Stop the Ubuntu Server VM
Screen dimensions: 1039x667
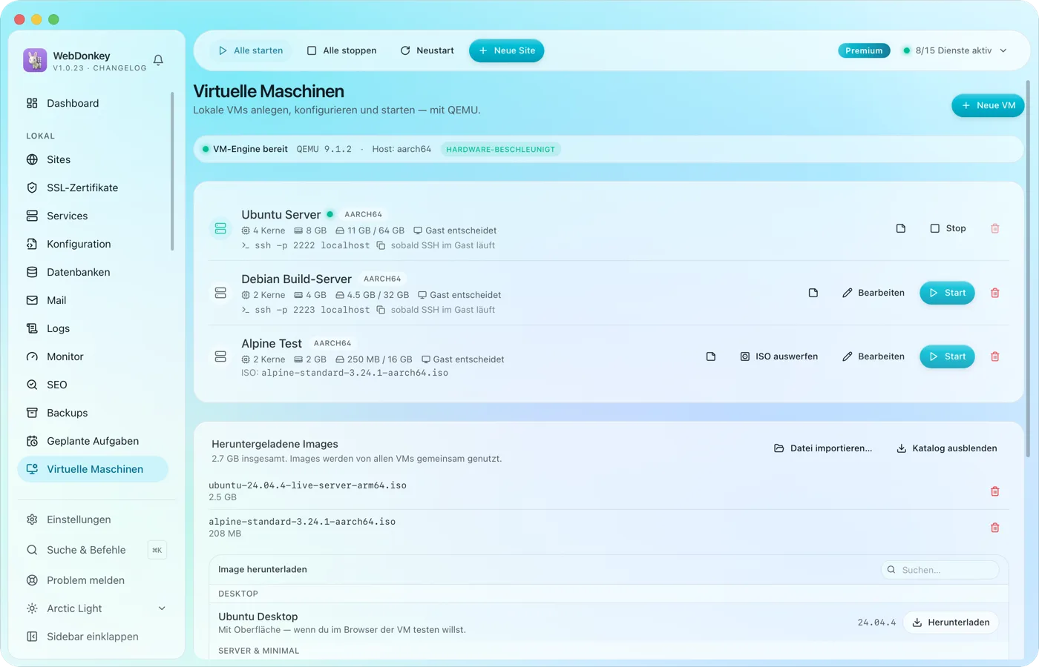pyautogui.click(x=948, y=228)
